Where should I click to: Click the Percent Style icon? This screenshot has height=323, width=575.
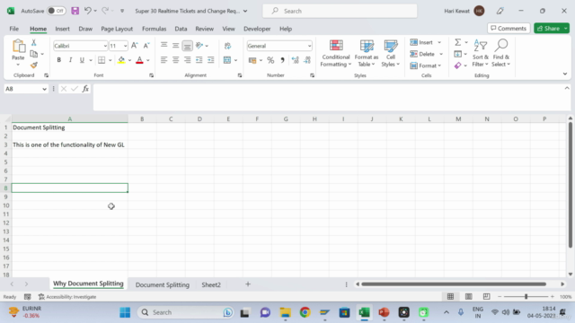(x=270, y=60)
